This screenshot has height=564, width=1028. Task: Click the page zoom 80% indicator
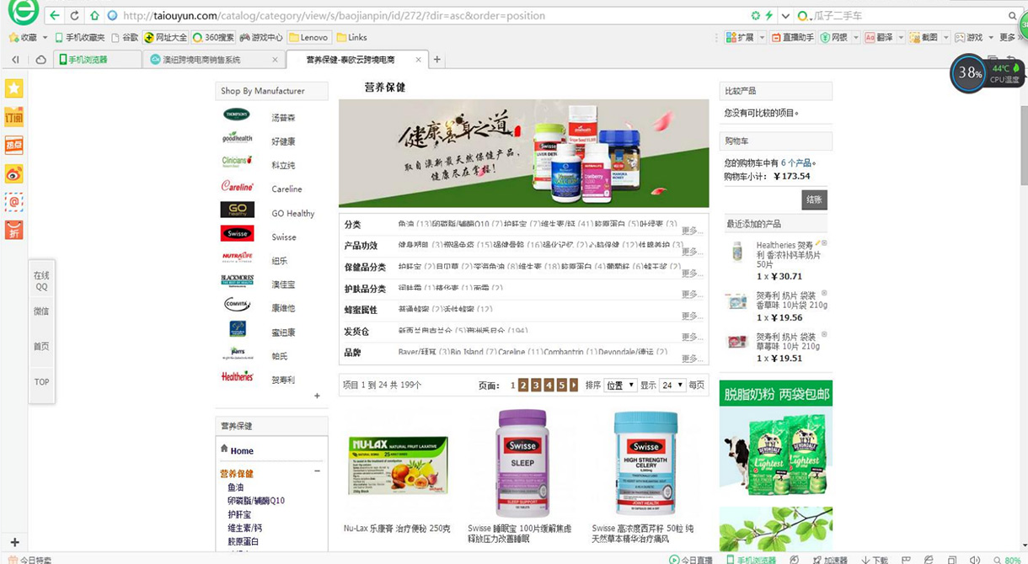[1007, 560]
